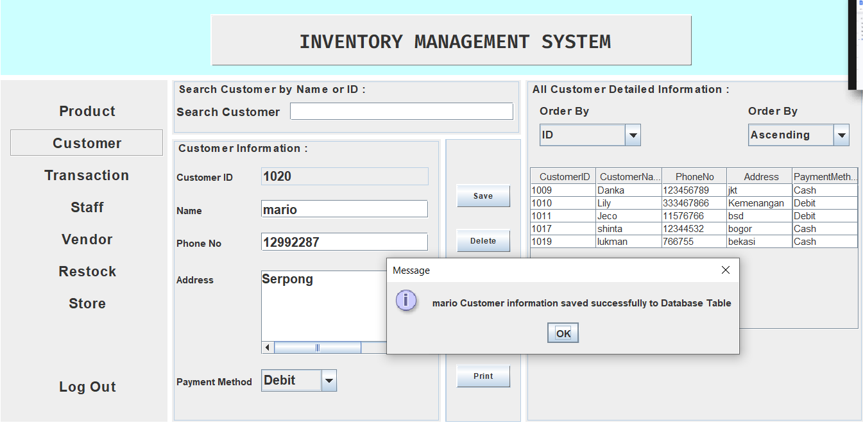Click Lily's Debit payment cell
863x425 pixels.
pyautogui.click(x=825, y=203)
